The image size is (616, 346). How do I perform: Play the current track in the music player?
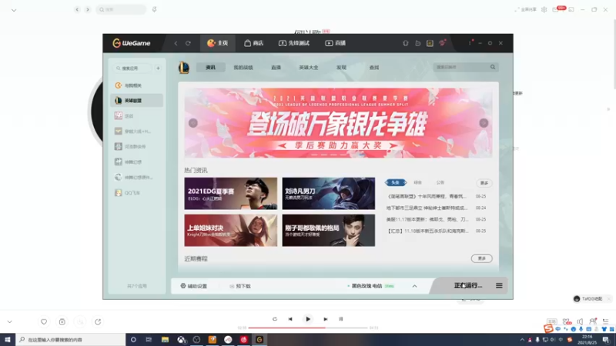307,319
